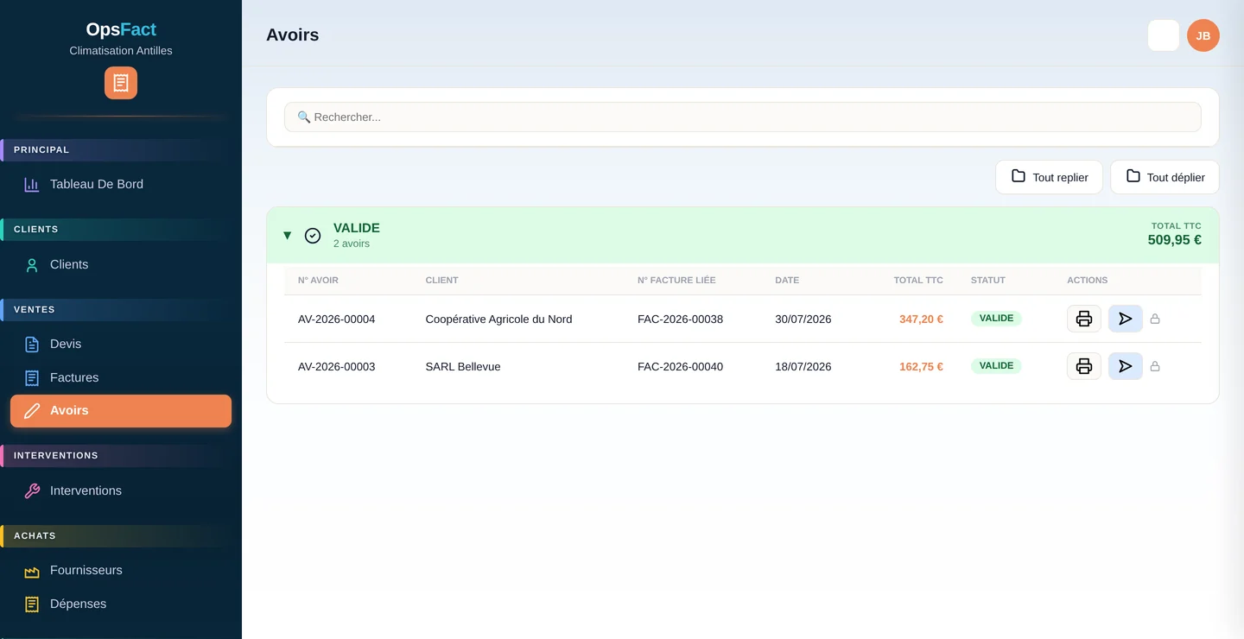Click client Coopérative Agricole du Nord
Image resolution: width=1244 pixels, height=639 pixels.
(498, 319)
